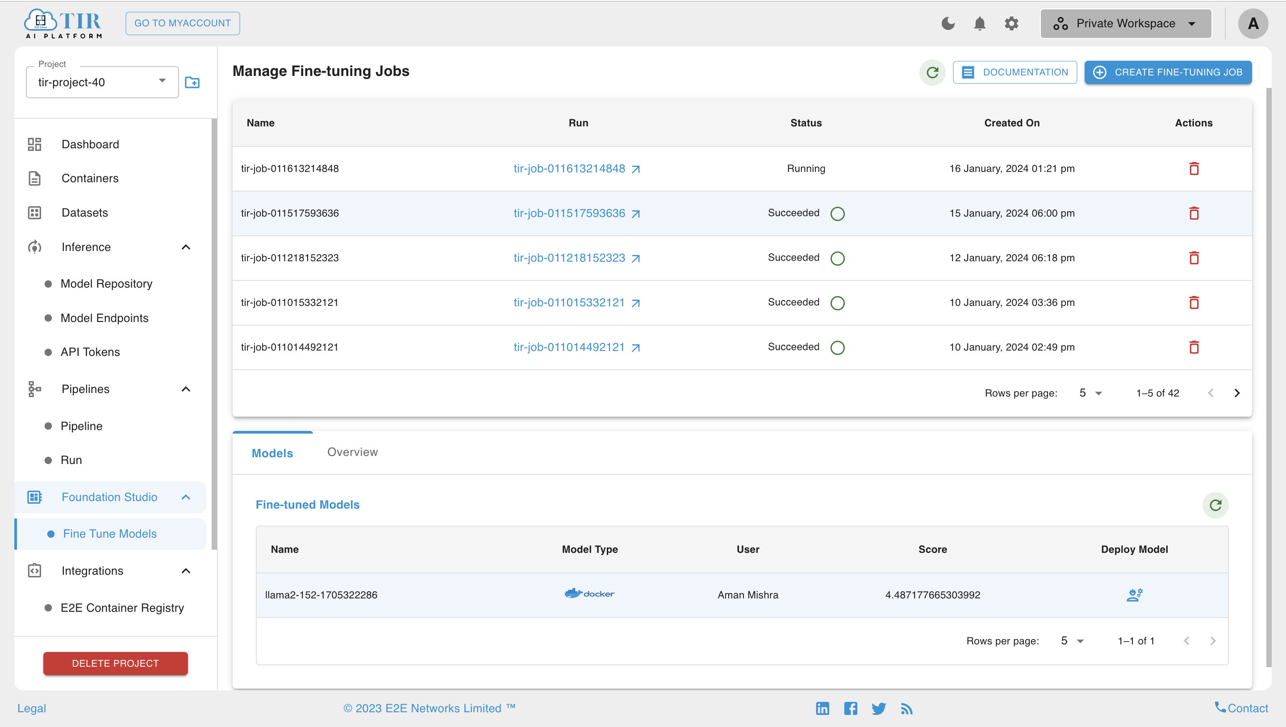Click the DELETE PROJECT button
Screen dimensions: 1286x727
(115, 664)
